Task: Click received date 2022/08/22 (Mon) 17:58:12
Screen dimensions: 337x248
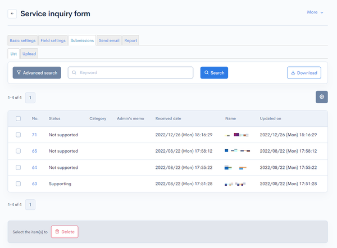Action: click(184, 151)
